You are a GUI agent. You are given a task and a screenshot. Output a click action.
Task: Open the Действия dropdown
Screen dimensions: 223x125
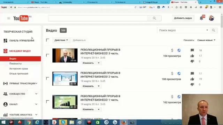(x=61, y=40)
